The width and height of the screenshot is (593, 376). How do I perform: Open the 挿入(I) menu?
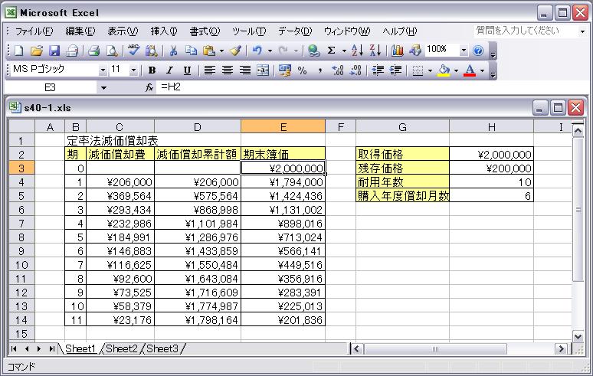pos(164,31)
